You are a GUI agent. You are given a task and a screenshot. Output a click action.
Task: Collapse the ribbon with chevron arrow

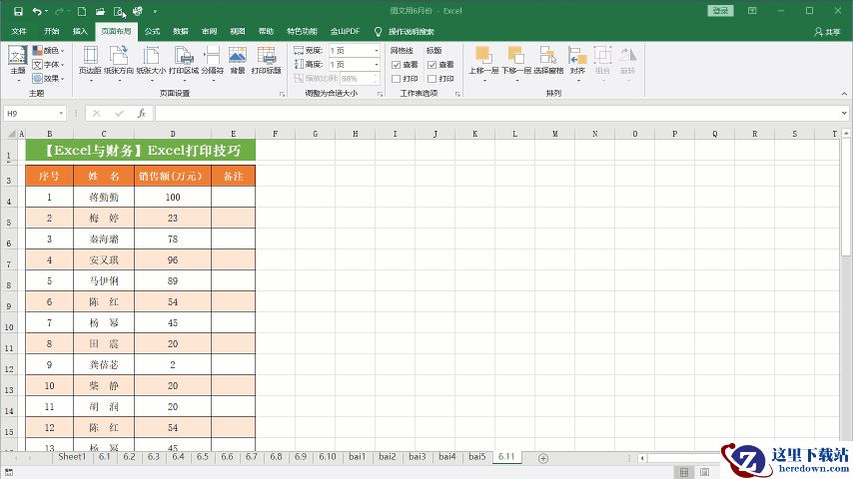coord(844,94)
